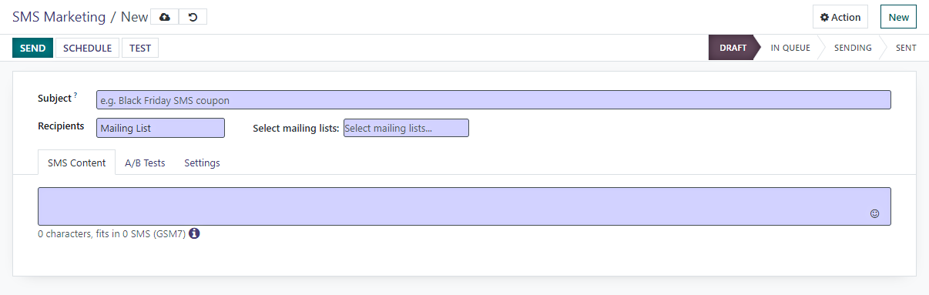The height and width of the screenshot is (295, 929).
Task: Open the Settings tab
Action: click(x=202, y=163)
